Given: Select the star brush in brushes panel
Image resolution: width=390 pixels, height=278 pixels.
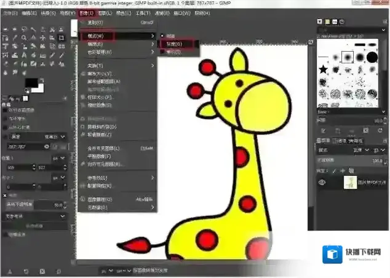Looking at the screenshot, I should click(x=323, y=68).
